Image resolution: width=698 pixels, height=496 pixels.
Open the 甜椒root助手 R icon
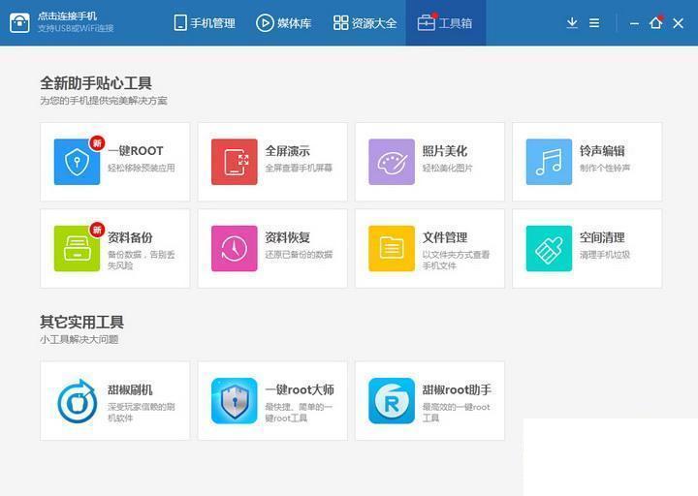392,401
